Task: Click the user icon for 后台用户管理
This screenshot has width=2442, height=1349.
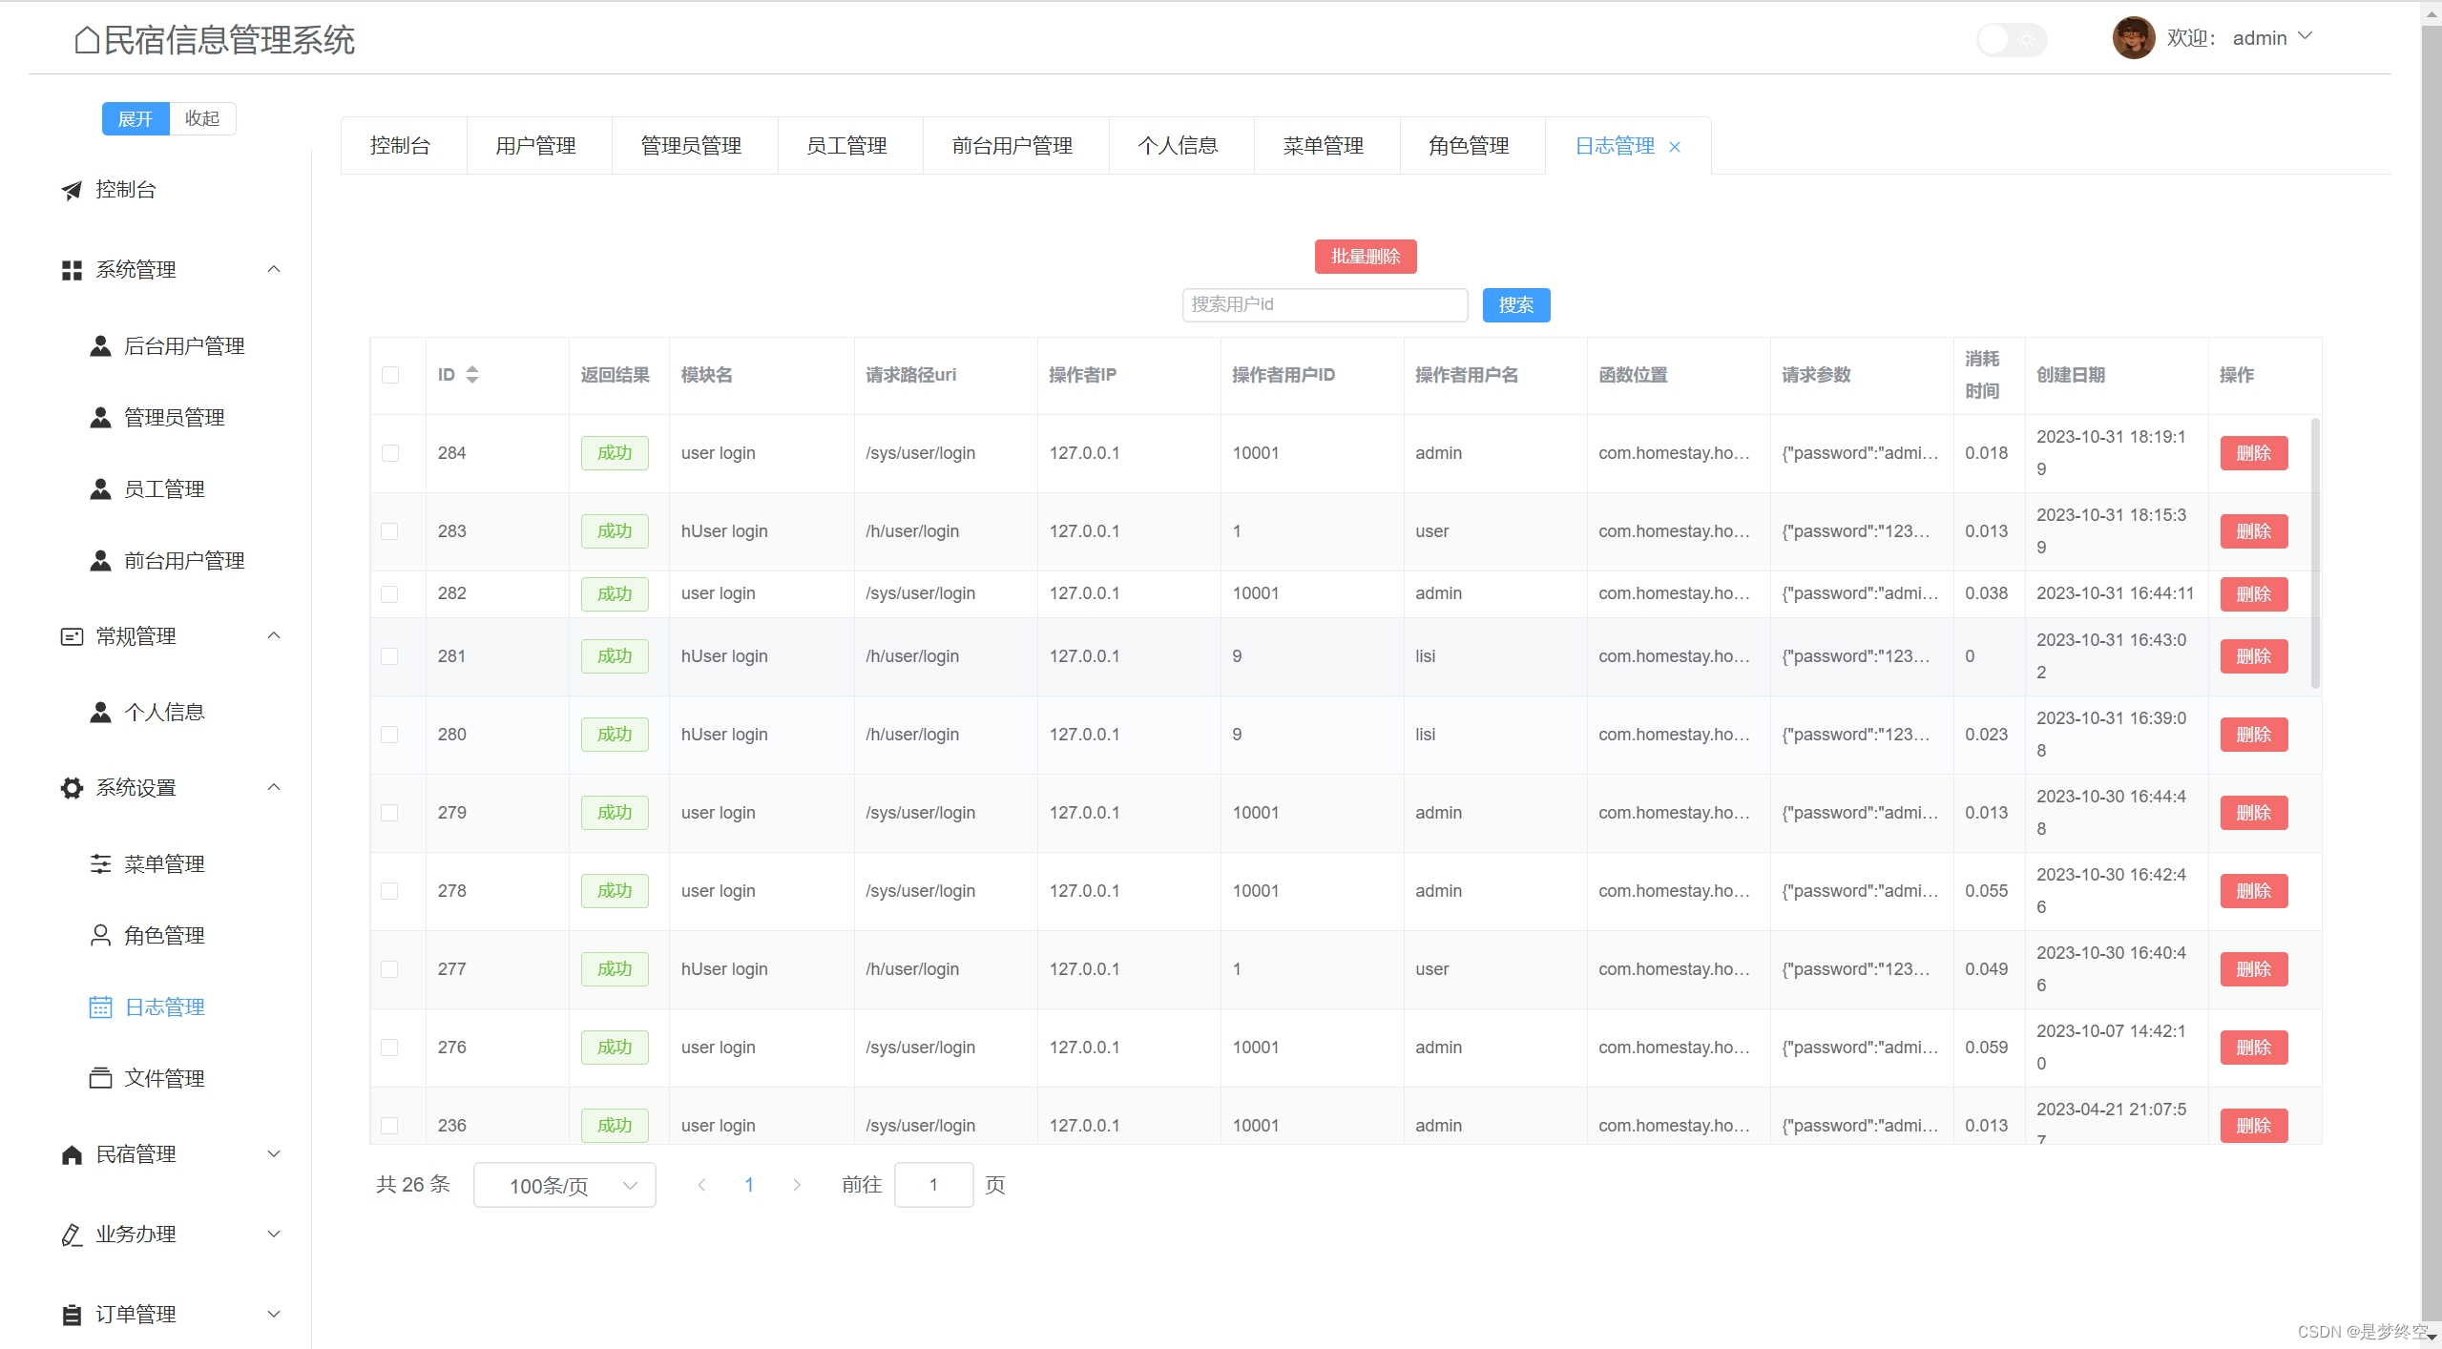Action: point(100,346)
